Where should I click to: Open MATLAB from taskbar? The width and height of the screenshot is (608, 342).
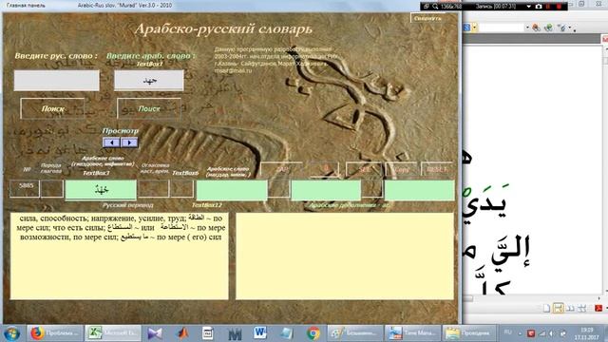point(182,333)
